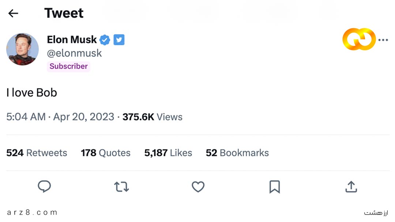Open the reply speech bubble icon
395x222 pixels.
click(44, 187)
